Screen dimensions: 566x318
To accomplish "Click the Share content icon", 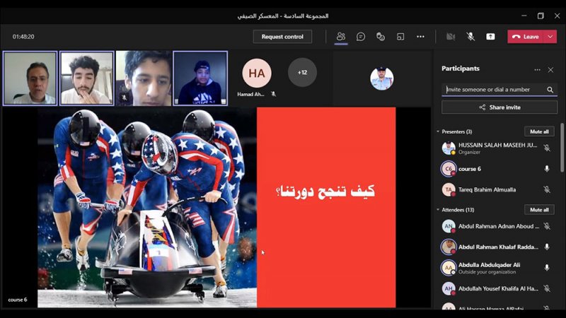I will click(x=490, y=37).
